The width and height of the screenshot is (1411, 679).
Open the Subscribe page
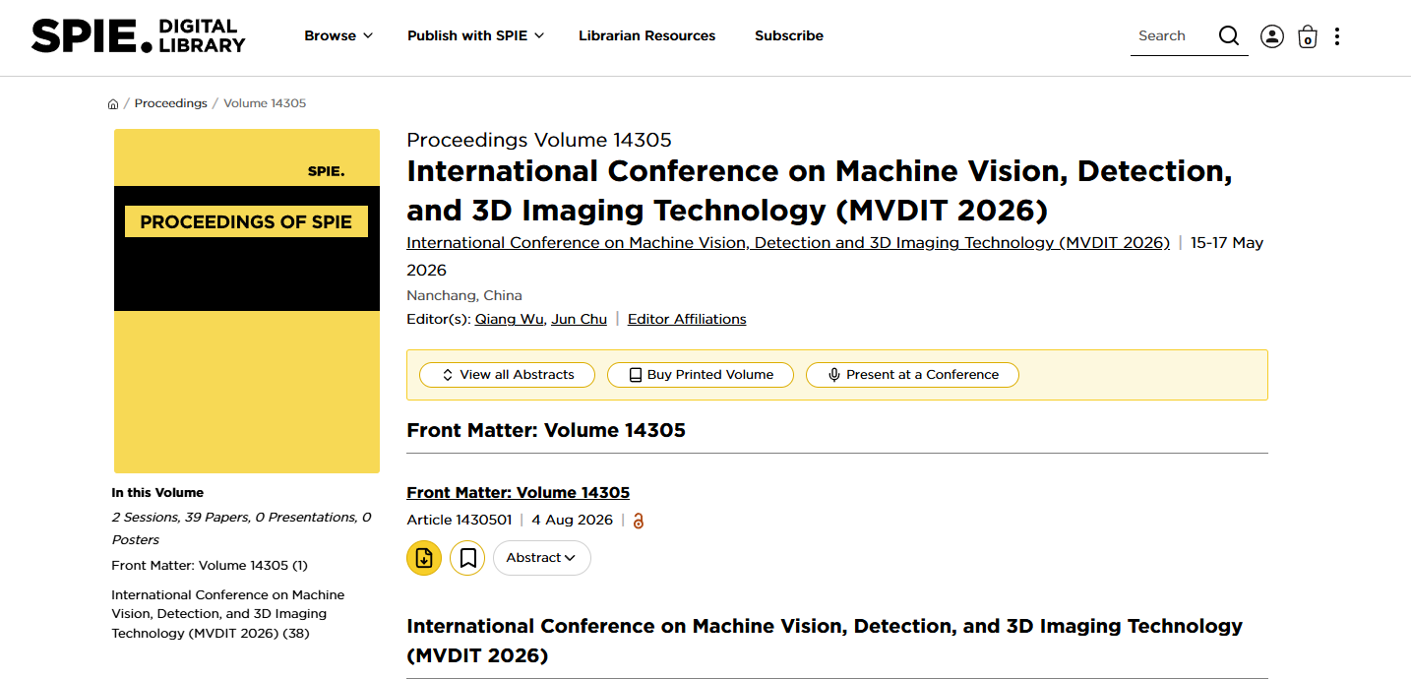coord(789,35)
